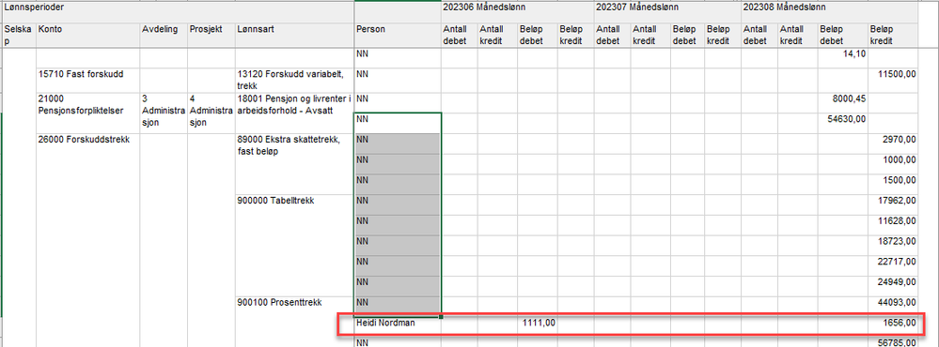Select the 1111,00 debit amount cell
The width and height of the screenshot is (939, 347).
(537, 324)
